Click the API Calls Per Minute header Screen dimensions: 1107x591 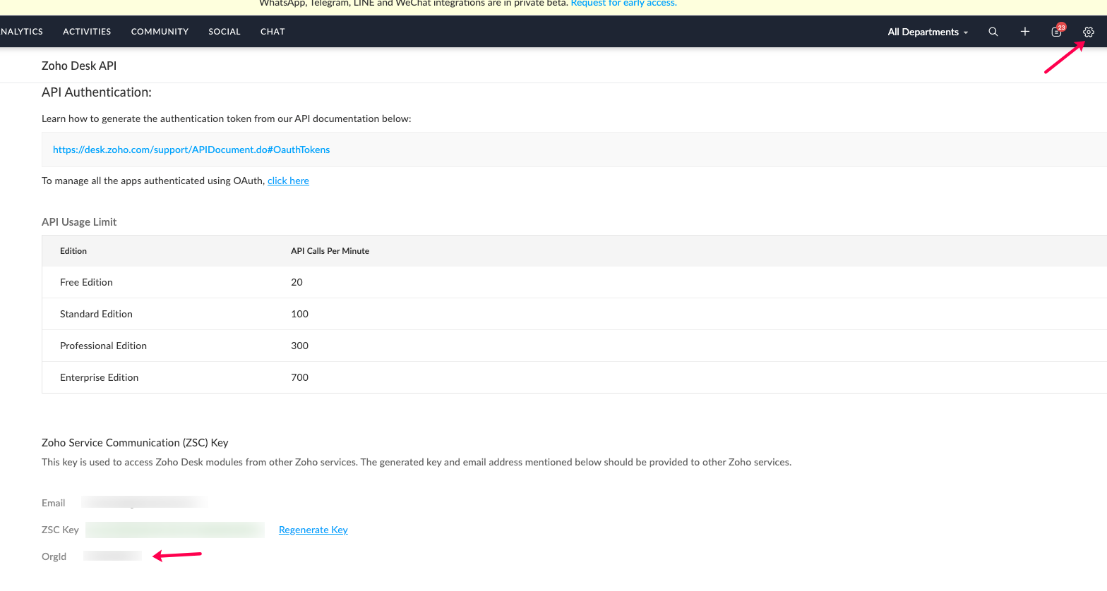point(330,251)
